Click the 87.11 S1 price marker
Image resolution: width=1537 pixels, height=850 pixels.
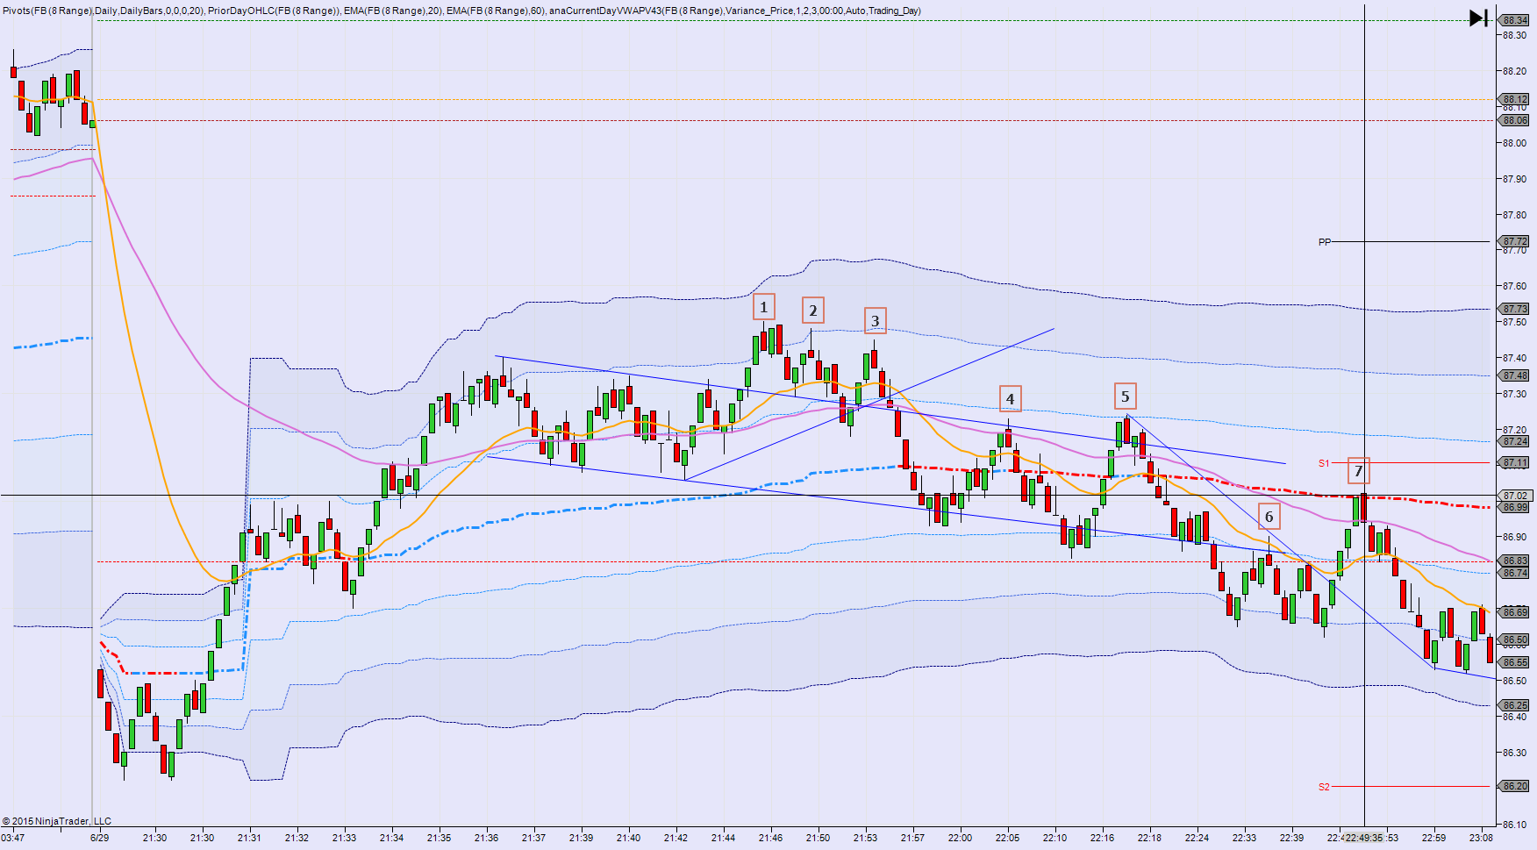pyautogui.click(x=1514, y=462)
